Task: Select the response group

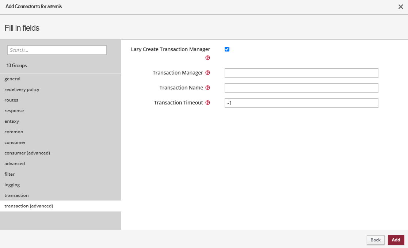Action: click(x=14, y=110)
